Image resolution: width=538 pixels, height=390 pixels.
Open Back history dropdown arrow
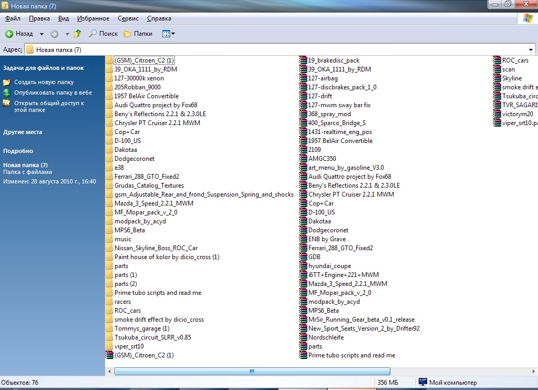(x=42, y=34)
